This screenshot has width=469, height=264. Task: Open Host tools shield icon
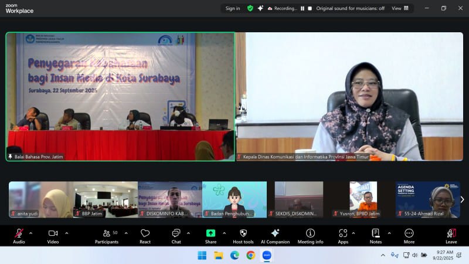[x=243, y=235]
